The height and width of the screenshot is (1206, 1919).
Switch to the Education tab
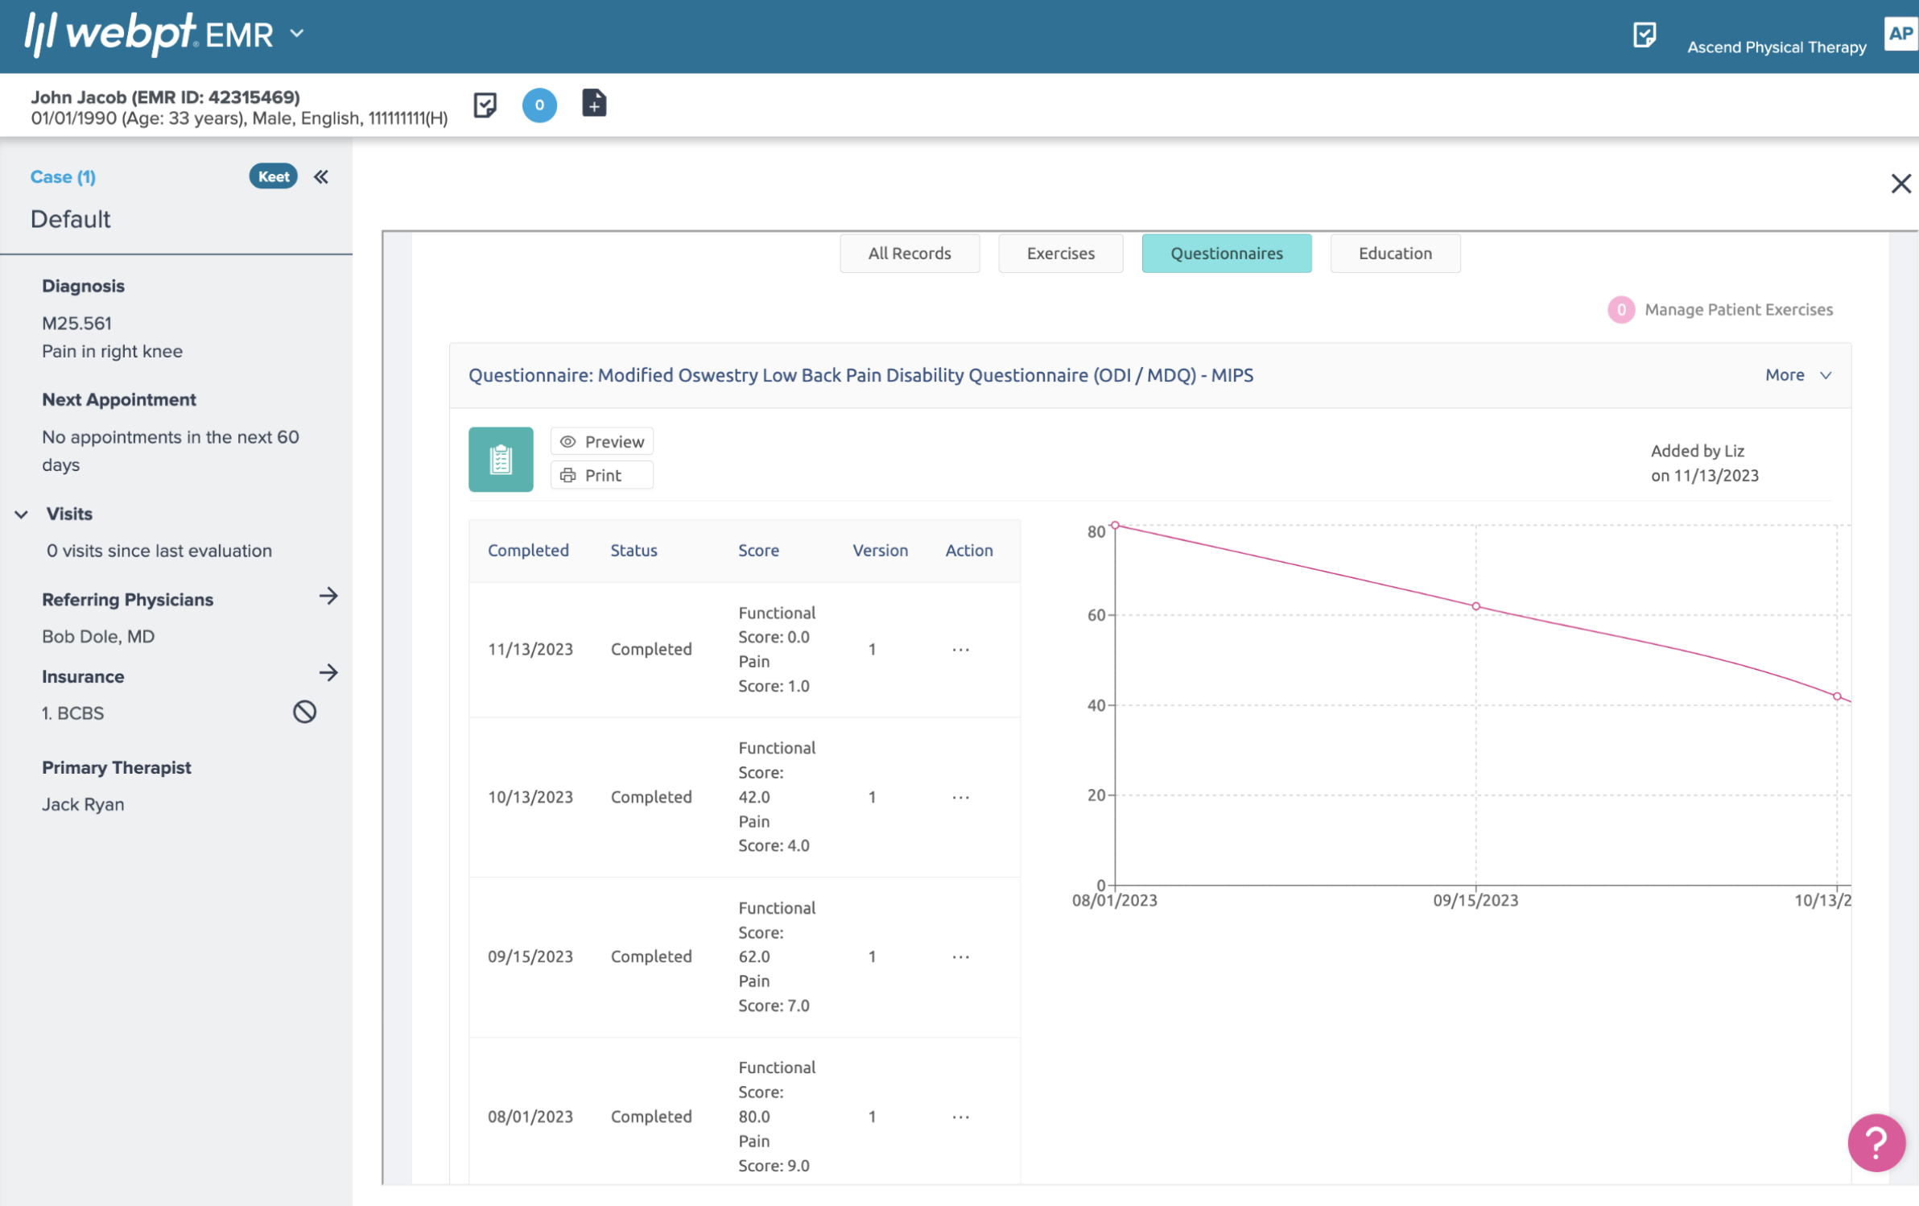[x=1395, y=253]
